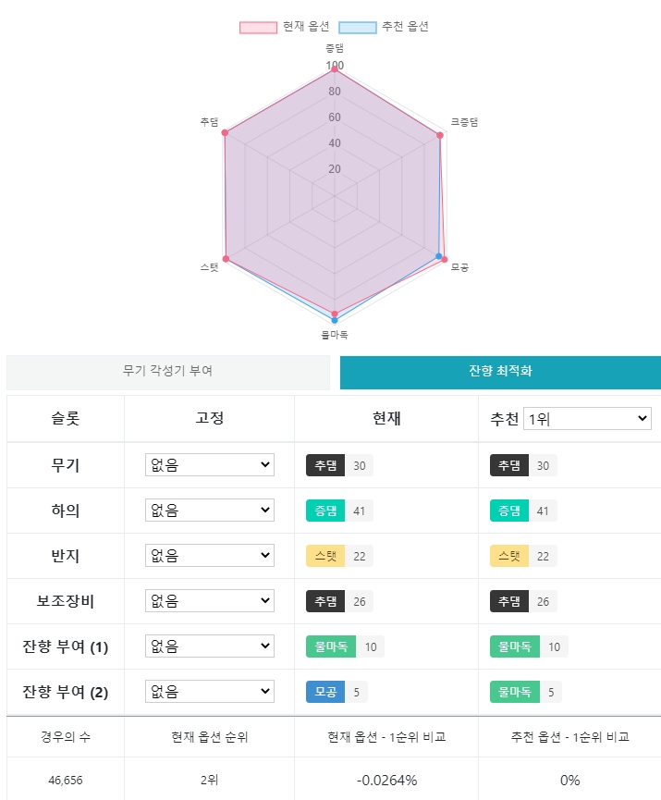Click the current 증뎀 41 badge for 하의
The image size is (661, 800).
(339, 511)
